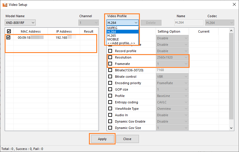
Task: Close the Video Setup window
Action: pyautogui.click(x=234, y=4)
